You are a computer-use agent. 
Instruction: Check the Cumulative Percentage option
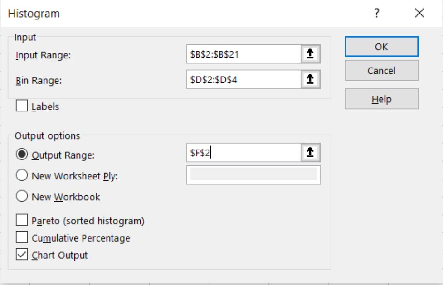point(22,237)
